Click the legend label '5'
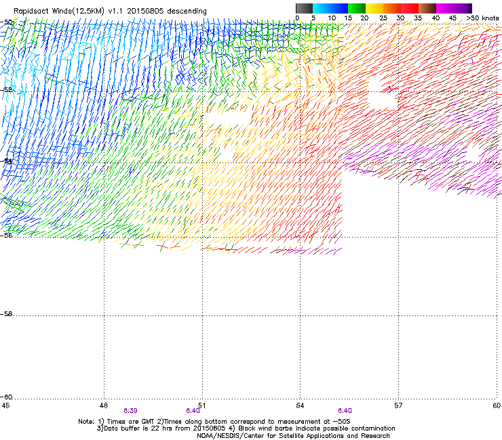Screen dimensions: 502x440 coord(313,18)
